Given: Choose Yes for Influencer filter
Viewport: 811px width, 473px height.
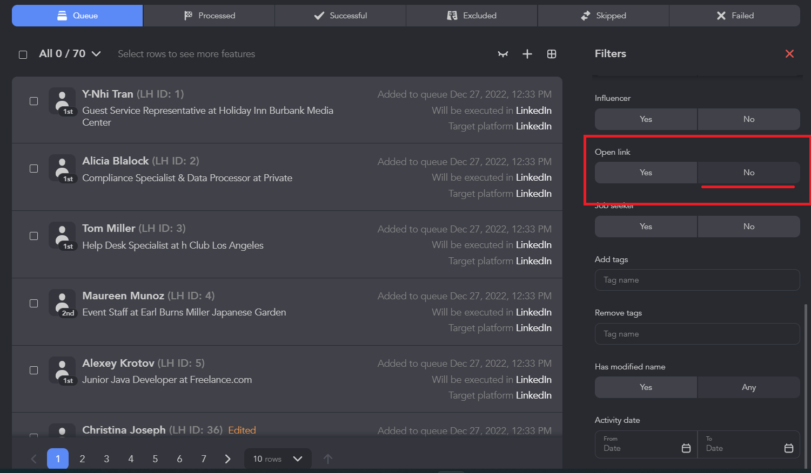Looking at the screenshot, I should pos(646,119).
